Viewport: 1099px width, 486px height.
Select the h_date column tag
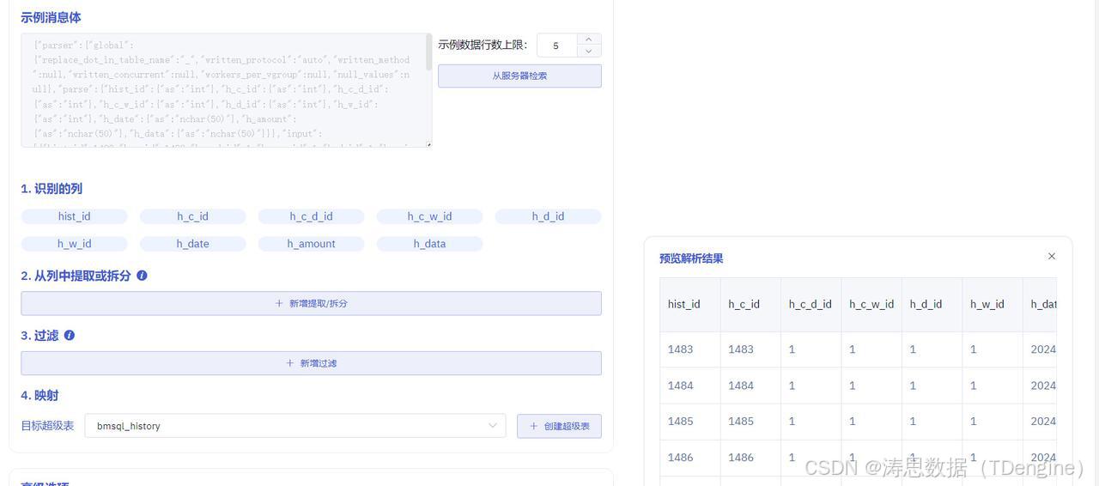(192, 244)
